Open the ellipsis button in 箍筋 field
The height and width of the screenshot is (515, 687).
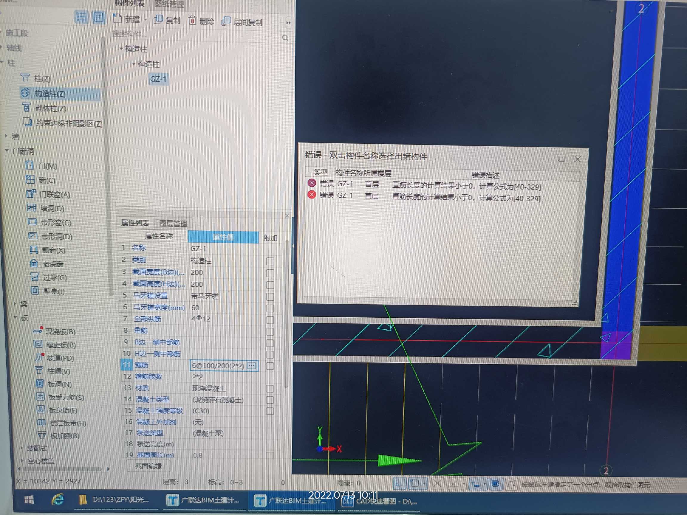tap(252, 366)
